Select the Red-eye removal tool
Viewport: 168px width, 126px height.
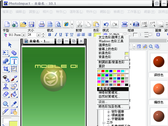6,78
